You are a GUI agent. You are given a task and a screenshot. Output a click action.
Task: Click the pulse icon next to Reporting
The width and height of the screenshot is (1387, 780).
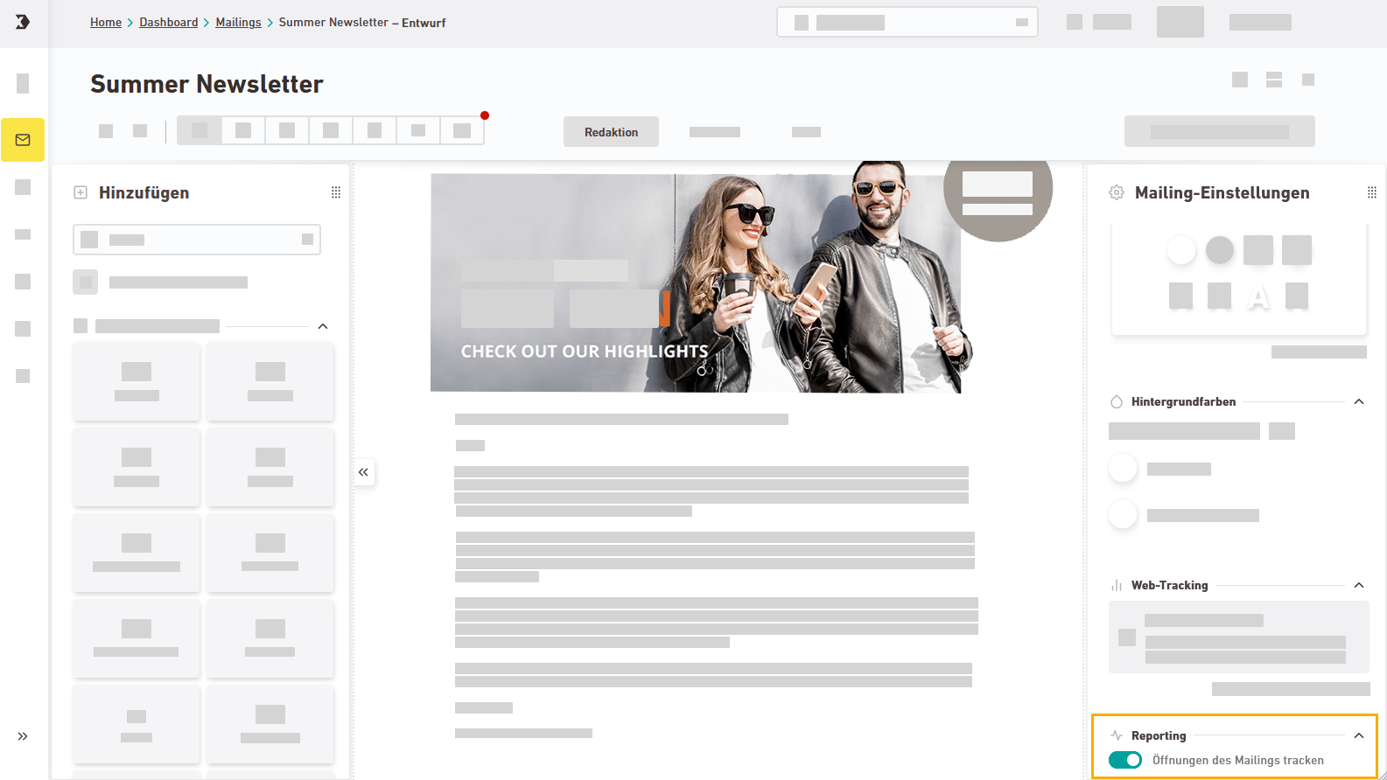(x=1117, y=735)
